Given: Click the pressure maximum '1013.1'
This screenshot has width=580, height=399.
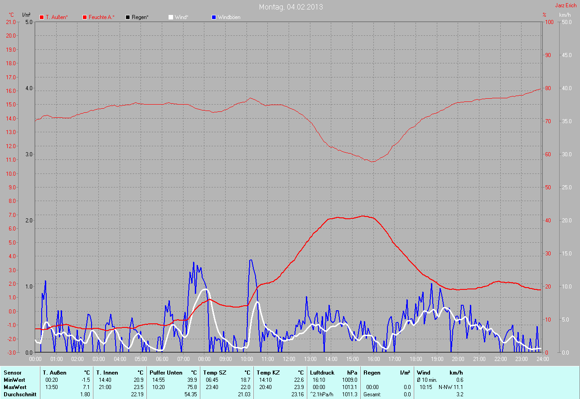Looking at the screenshot, I should tap(350, 387).
